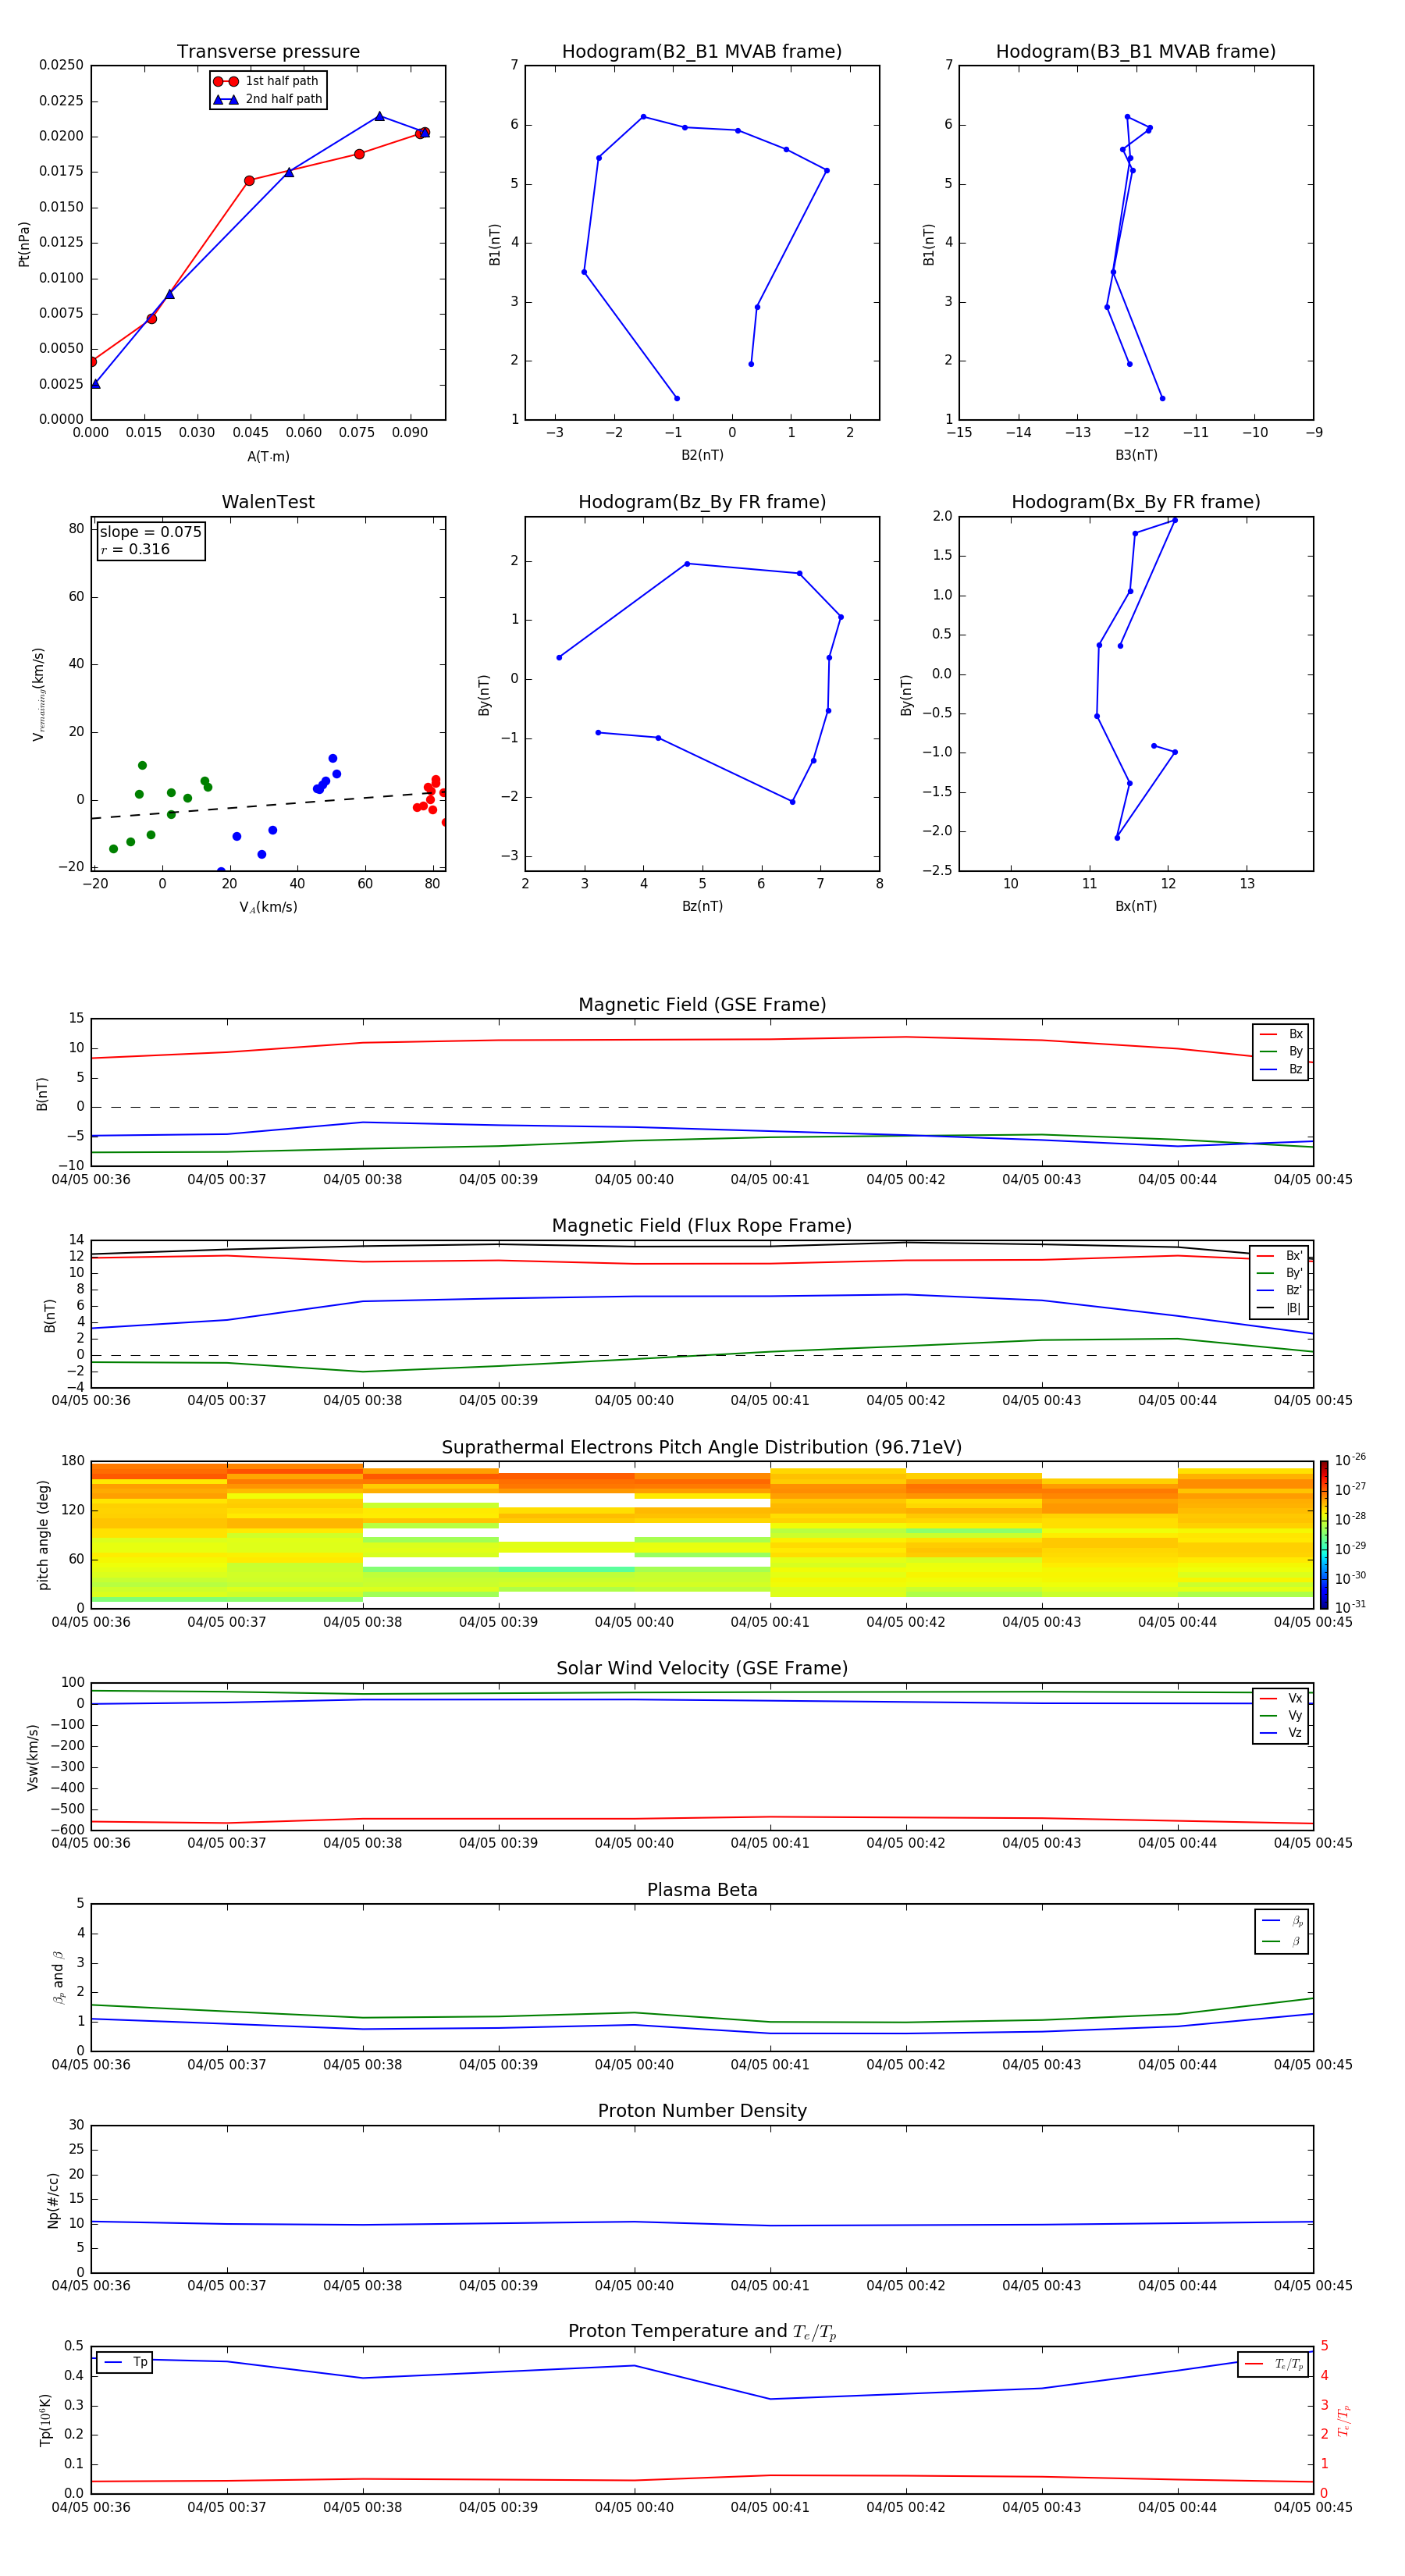Viewport: 1405px width, 2576px height.
Task: Click the 'WalenTest' plot title
Action: pyautogui.click(x=268, y=502)
